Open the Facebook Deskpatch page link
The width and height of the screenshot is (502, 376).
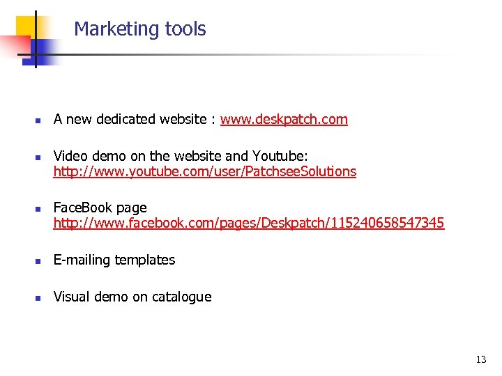click(x=248, y=224)
